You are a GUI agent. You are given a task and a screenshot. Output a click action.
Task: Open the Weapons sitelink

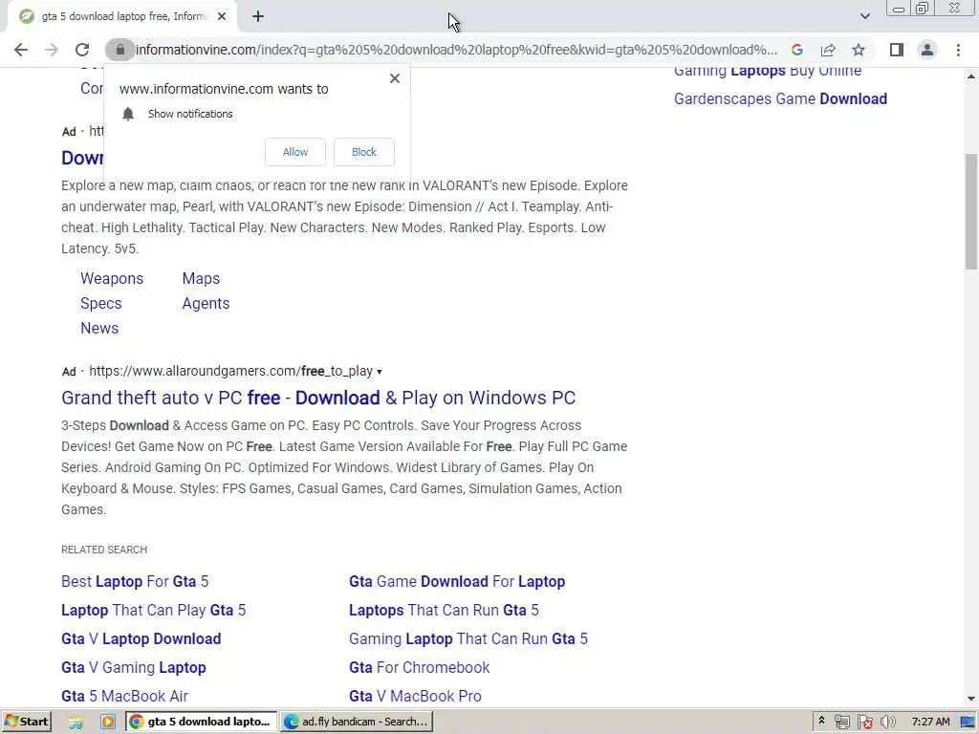112,278
